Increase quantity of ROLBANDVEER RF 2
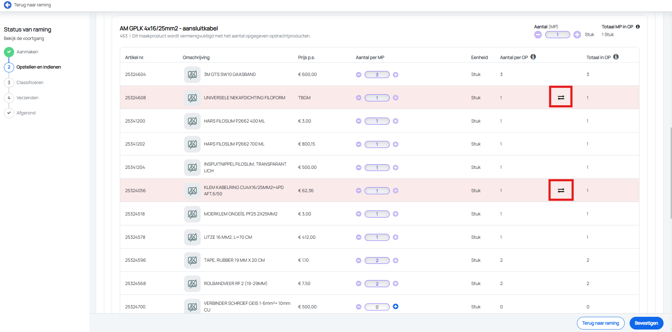672x332 pixels. 396,284
